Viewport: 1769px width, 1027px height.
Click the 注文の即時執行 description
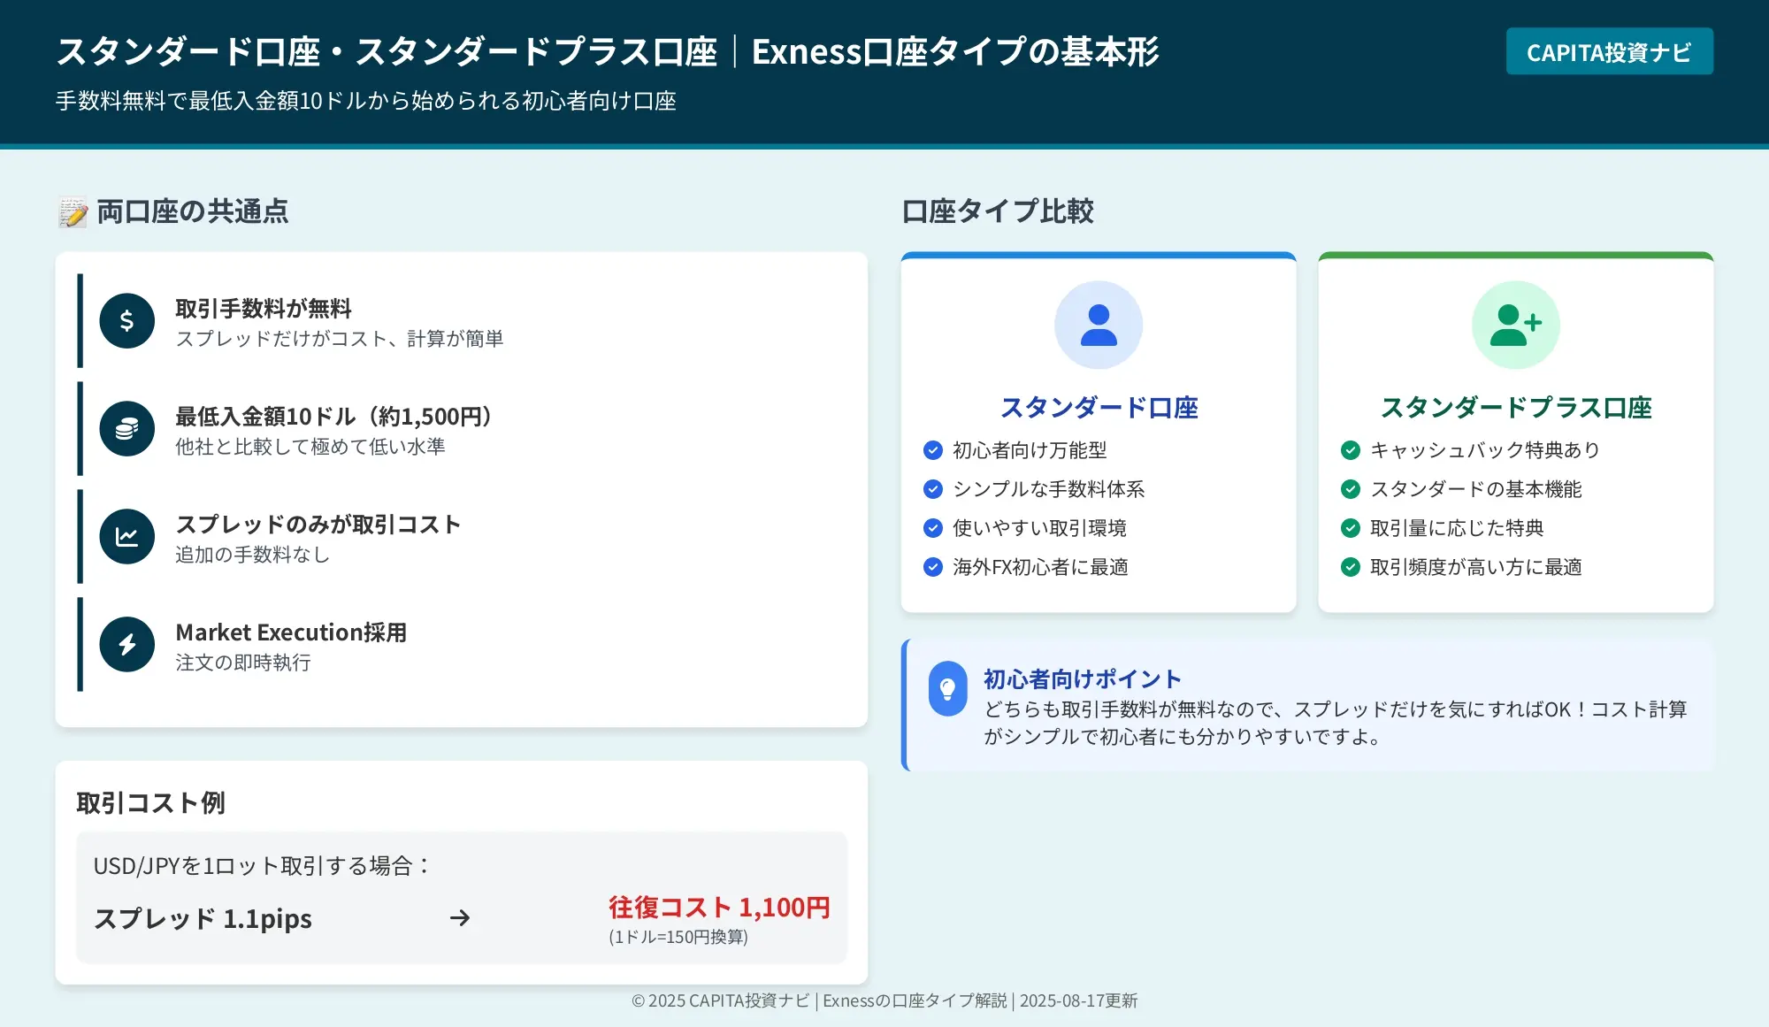point(243,663)
